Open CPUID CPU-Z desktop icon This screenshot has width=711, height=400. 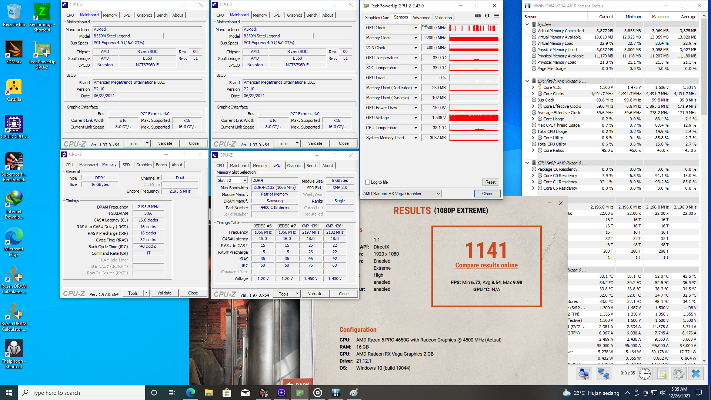tap(14, 127)
